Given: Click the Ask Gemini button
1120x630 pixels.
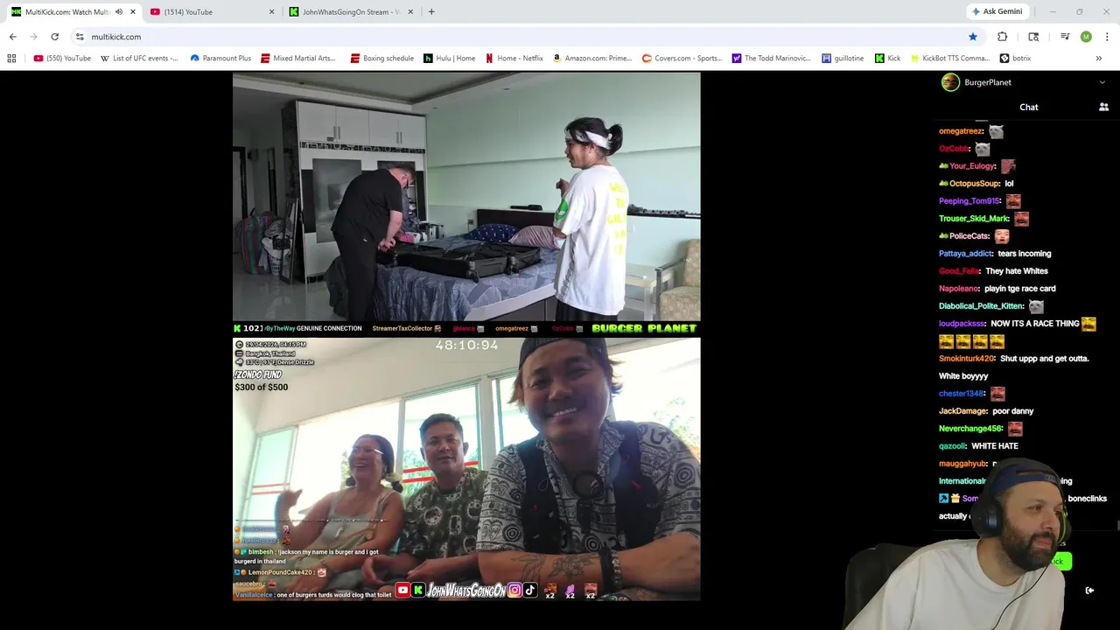Looking at the screenshot, I should click(x=997, y=12).
